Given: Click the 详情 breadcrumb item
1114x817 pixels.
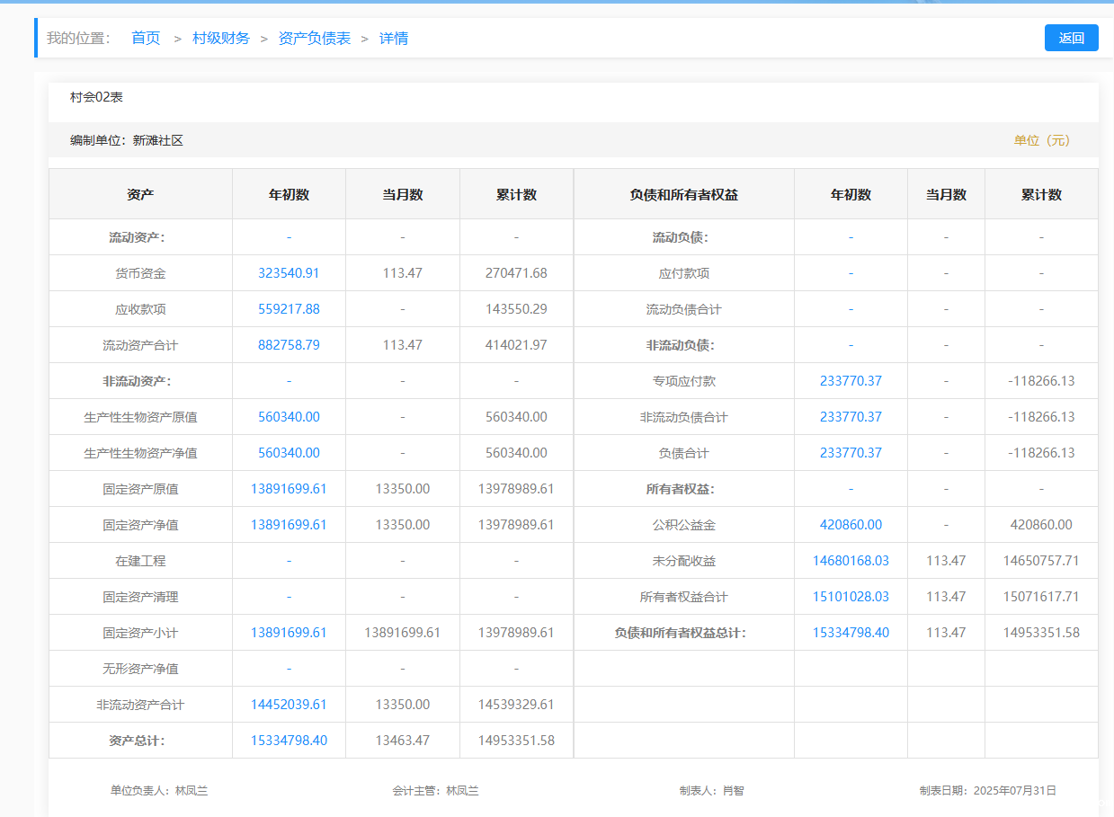Looking at the screenshot, I should point(394,38).
